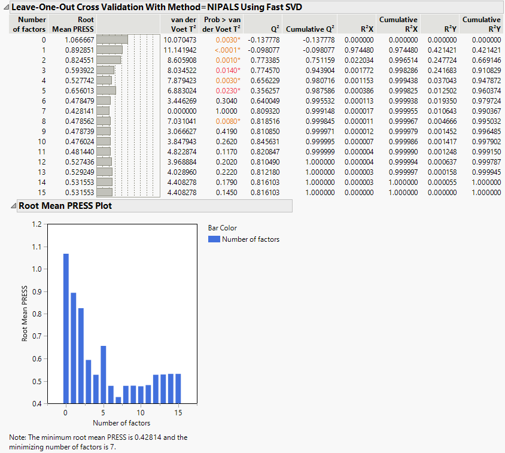Click the Number of factors x-axis title

(x=122, y=423)
